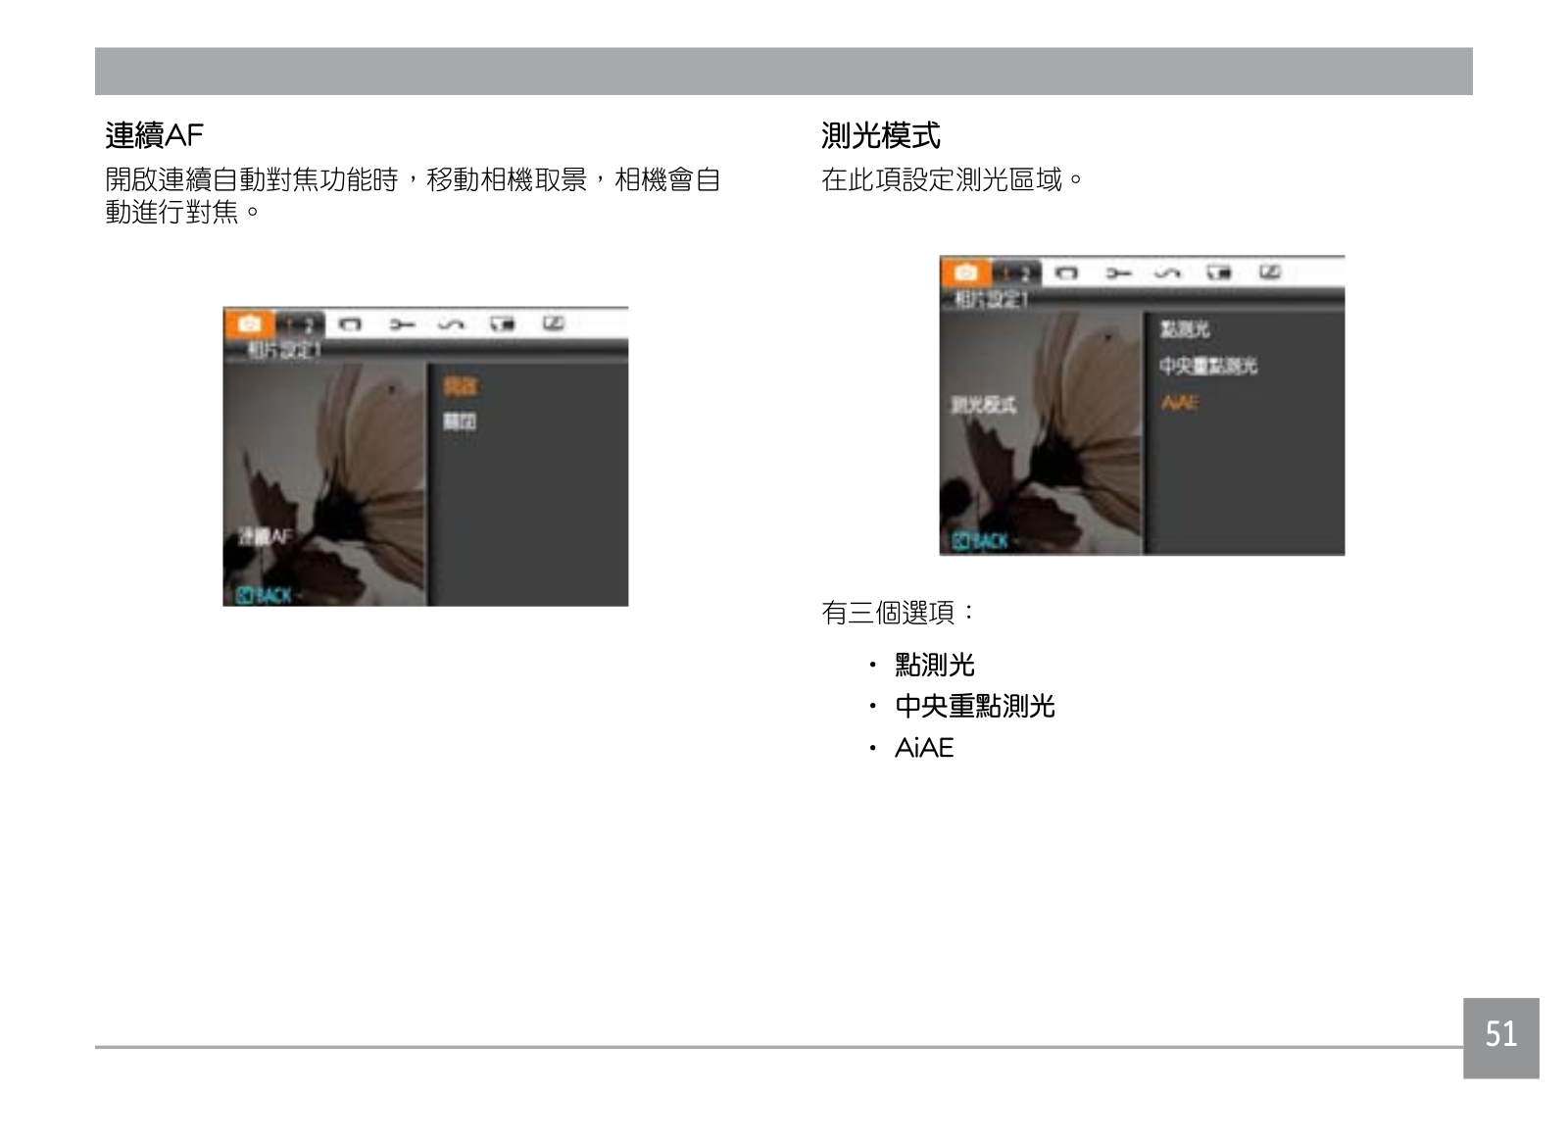Screen dimensions: 1568x1141
Task: Select the orange camera tab in metering mode screen
Action: tap(965, 273)
